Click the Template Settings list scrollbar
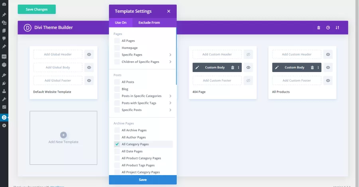The image size is (359, 187). [176, 56]
